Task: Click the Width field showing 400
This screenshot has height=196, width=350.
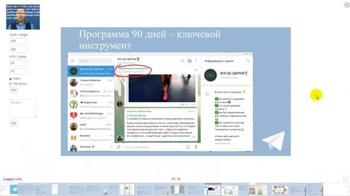Action: (x=18, y=41)
